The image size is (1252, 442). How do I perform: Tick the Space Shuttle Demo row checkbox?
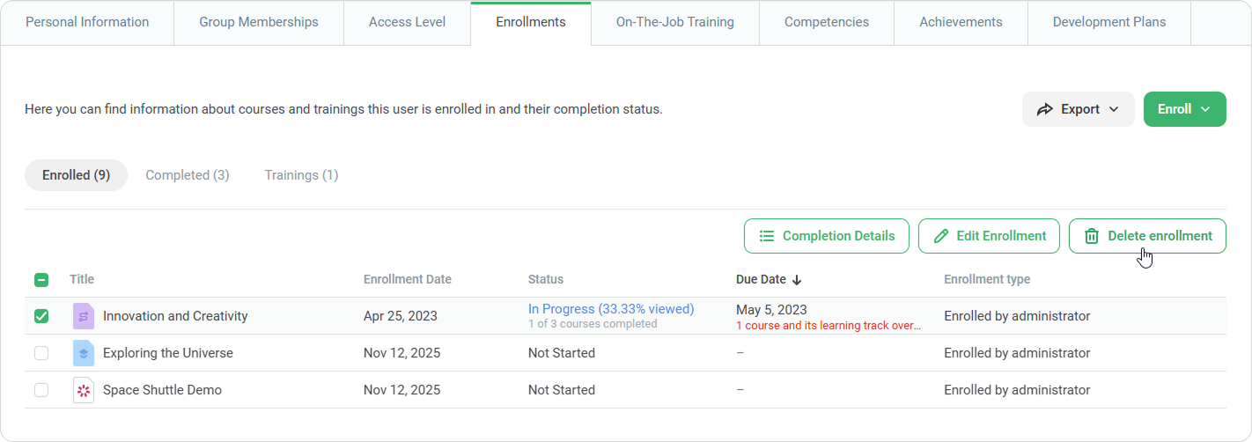pyautogui.click(x=41, y=390)
